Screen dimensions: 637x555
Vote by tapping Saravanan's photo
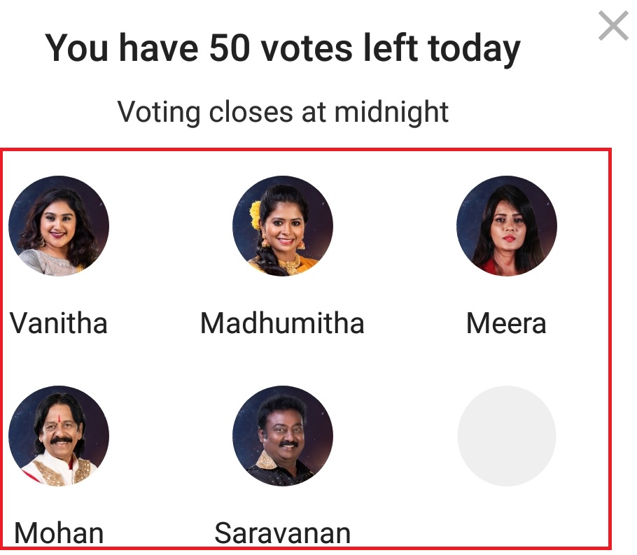[283, 435]
